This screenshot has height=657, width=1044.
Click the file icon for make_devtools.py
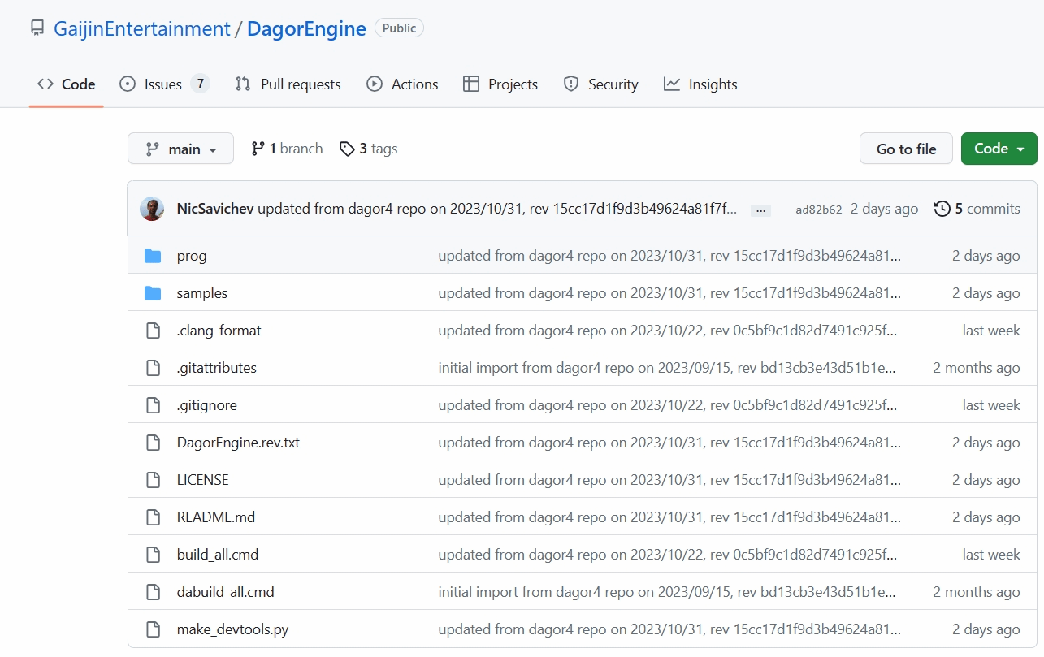pos(153,629)
